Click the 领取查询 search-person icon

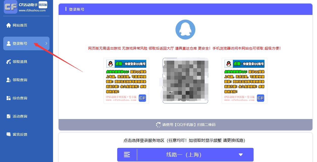[x=9, y=80]
